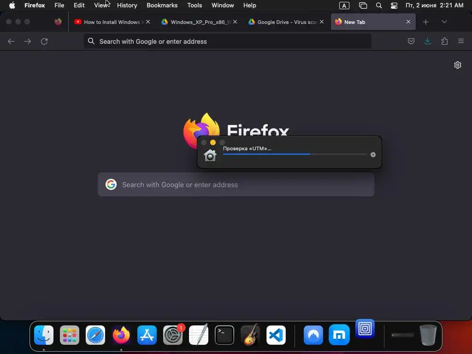Open GarageBand from the Dock
This screenshot has height=354, width=472.
[250, 335]
